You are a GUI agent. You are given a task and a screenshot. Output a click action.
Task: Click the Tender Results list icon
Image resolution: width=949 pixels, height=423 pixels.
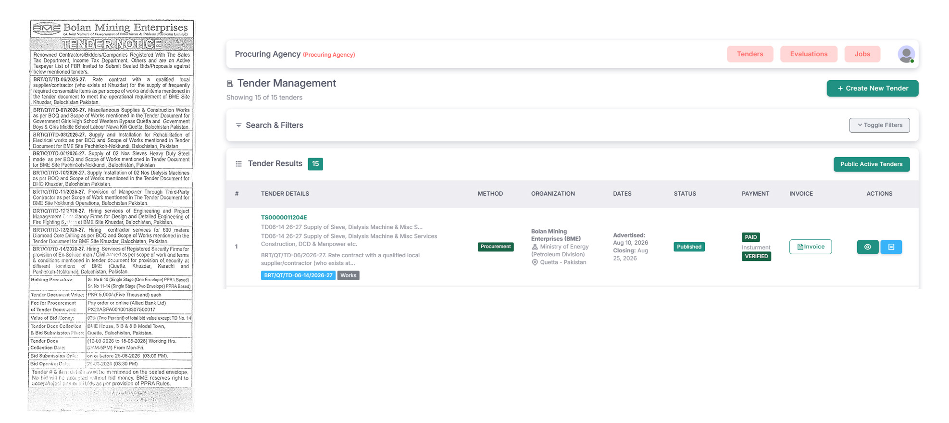pyautogui.click(x=238, y=164)
